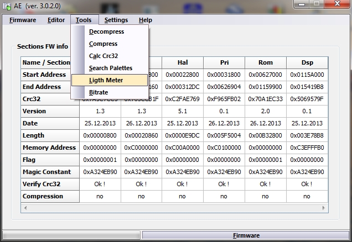
Task: Select the Compress menu entry
Action: pos(103,44)
